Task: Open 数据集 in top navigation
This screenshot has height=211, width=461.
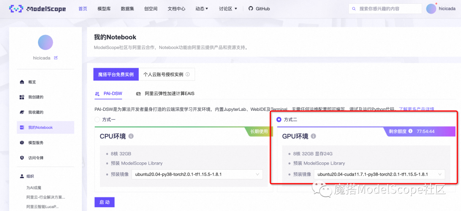Action: click(x=127, y=9)
